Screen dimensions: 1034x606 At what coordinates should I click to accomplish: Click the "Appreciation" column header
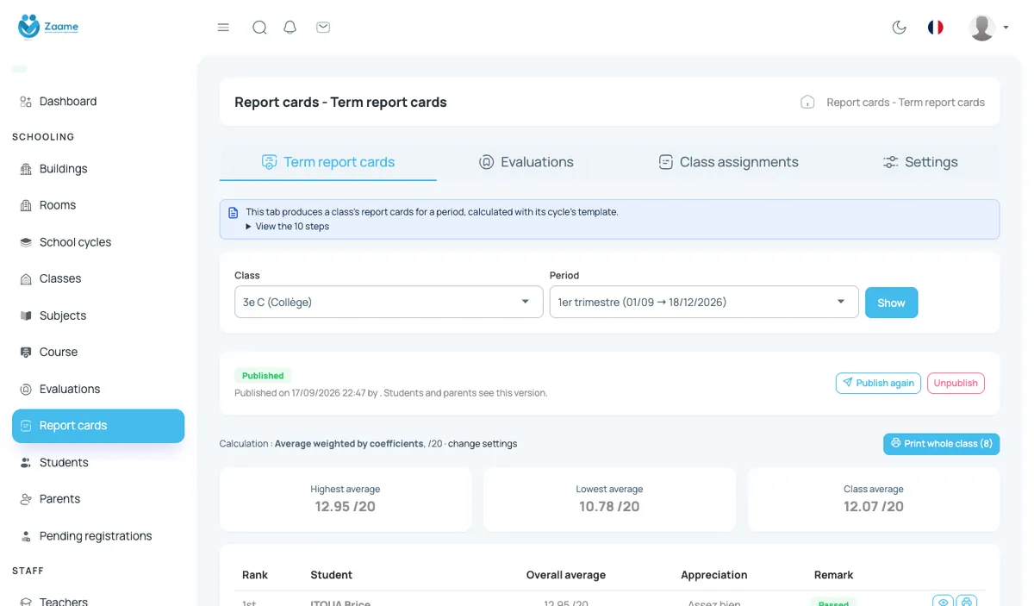[714, 575]
